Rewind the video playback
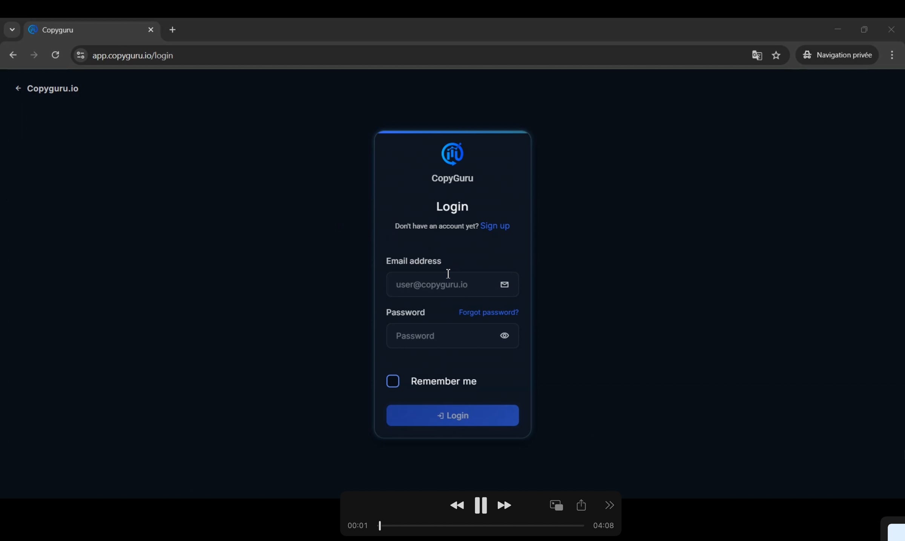 coord(457,505)
